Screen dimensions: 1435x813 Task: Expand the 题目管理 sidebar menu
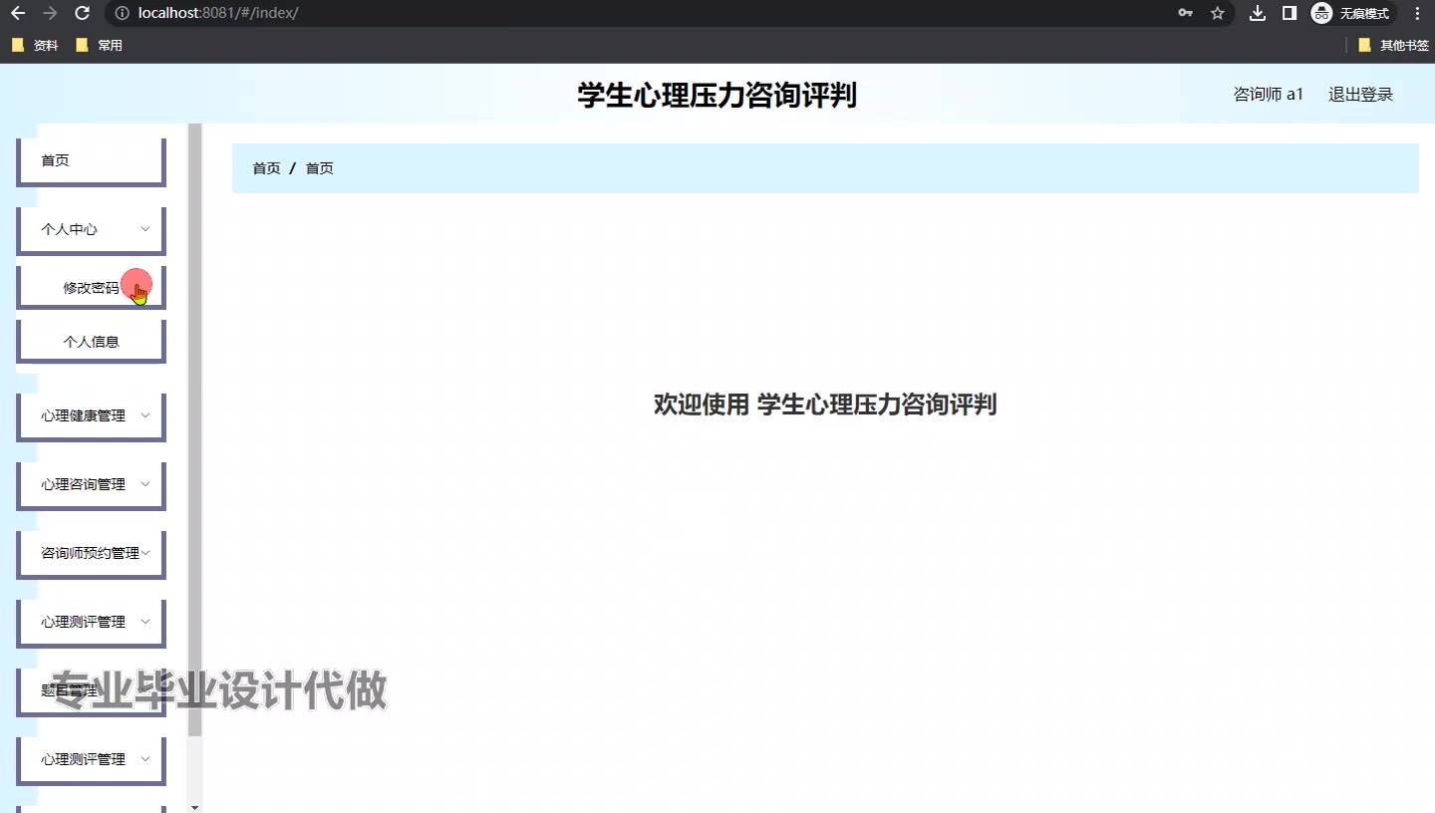coord(91,690)
